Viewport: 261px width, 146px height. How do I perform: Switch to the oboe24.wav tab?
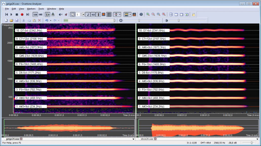click(x=147, y=139)
